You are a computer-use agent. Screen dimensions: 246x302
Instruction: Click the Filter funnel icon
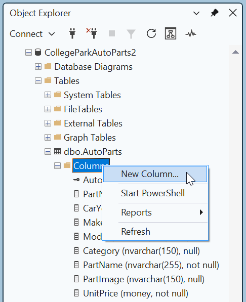coord(131,34)
